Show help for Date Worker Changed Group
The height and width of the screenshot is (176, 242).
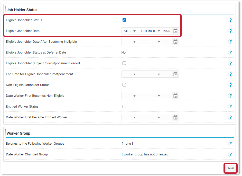pyautogui.click(x=230, y=154)
